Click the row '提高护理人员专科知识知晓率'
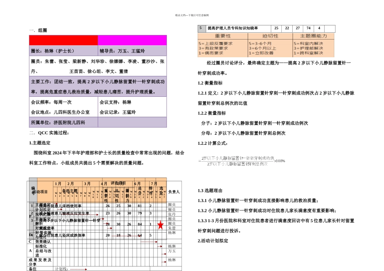This screenshot has height=271, width=384. [x=266, y=28]
